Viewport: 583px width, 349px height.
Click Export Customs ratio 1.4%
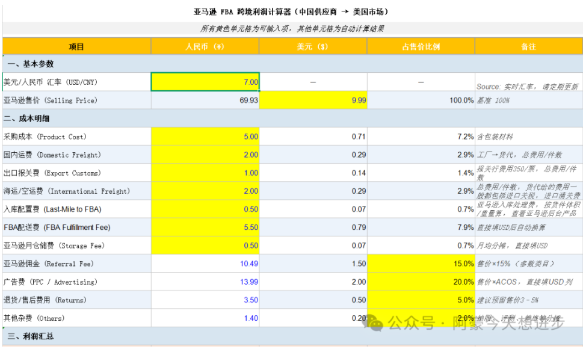click(466, 173)
